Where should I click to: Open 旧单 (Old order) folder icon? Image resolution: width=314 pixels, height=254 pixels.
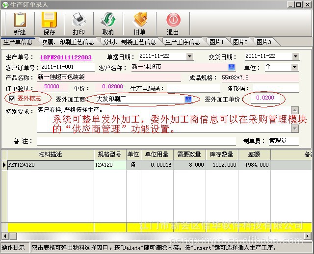pyautogui.click(x=140, y=20)
